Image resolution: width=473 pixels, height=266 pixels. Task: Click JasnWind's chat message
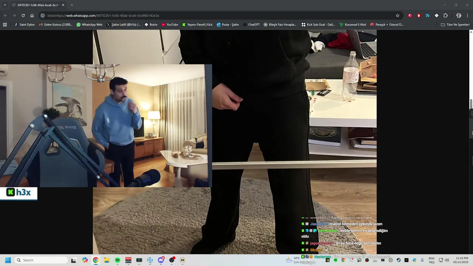coord(342,224)
